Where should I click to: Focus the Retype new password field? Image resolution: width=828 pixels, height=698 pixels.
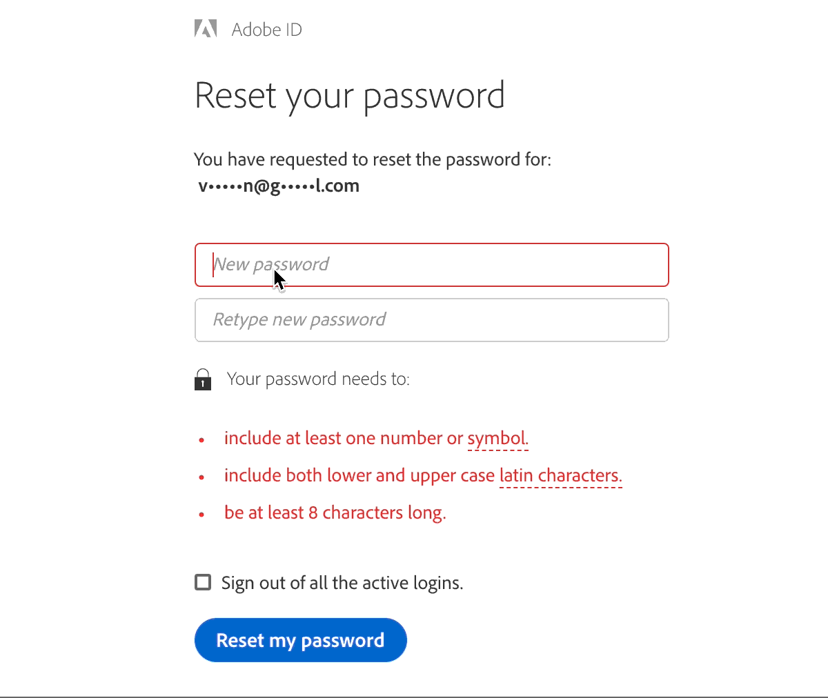coord(431,319)
